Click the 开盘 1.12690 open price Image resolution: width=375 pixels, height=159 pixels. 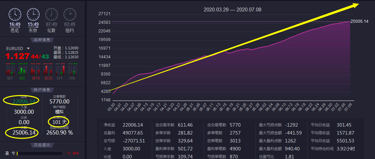66,48
